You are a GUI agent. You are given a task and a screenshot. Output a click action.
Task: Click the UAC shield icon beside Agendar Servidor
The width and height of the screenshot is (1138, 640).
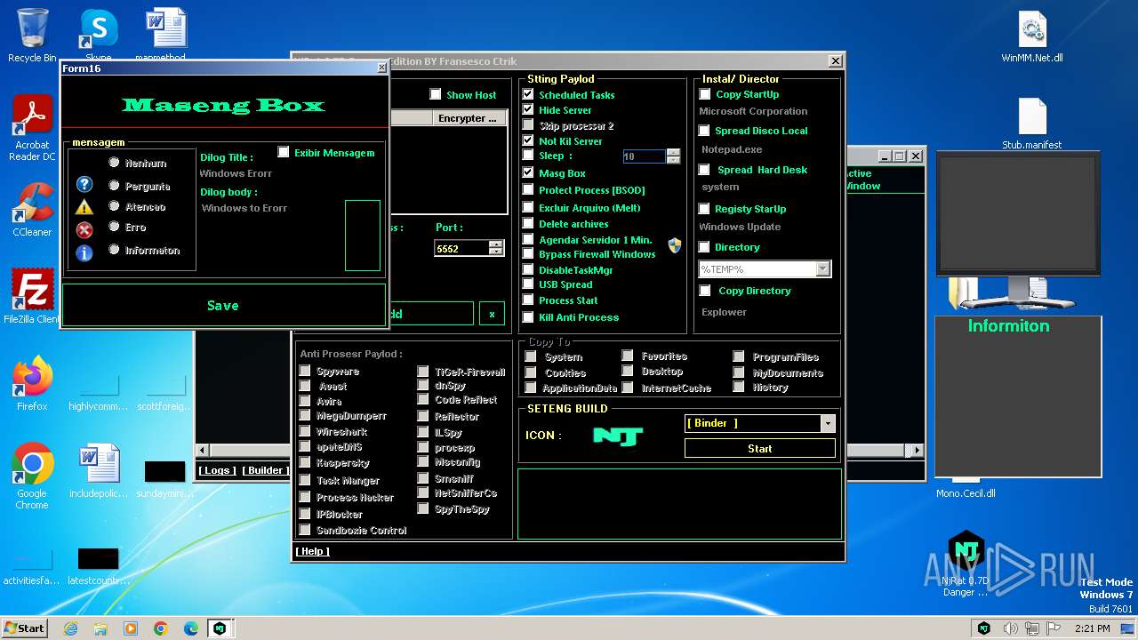[x=675, y=245]
